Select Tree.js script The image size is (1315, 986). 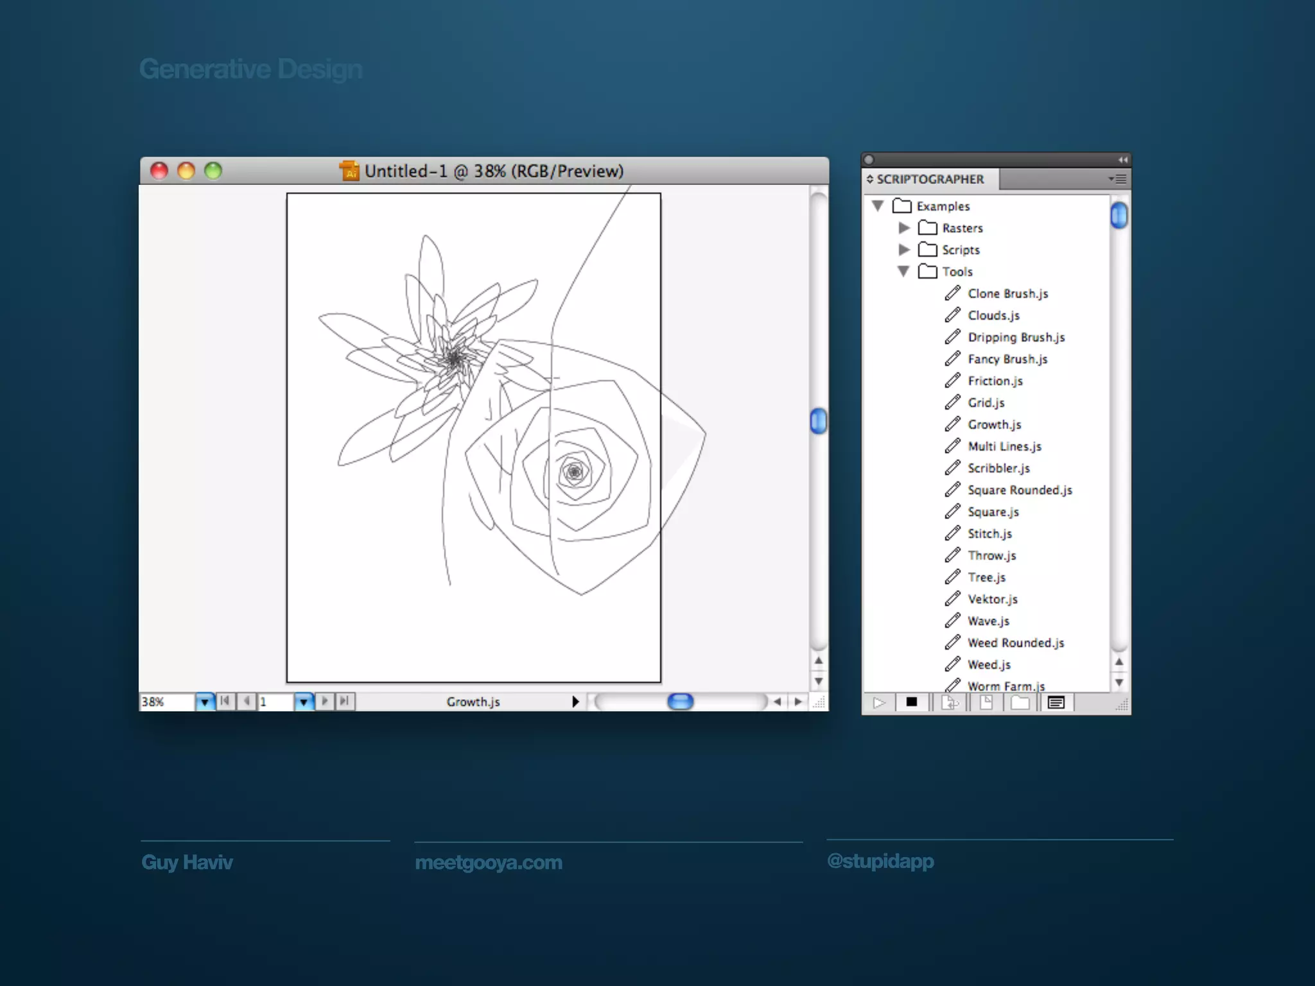(986, 577)
